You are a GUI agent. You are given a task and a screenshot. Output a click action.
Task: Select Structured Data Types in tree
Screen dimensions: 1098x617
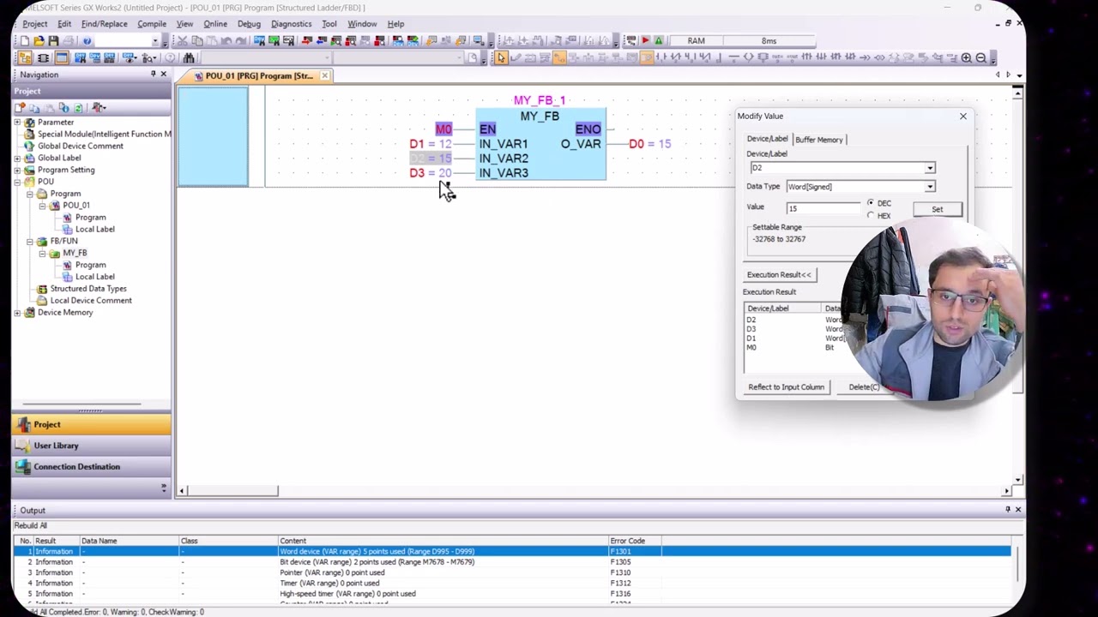[88, 289]
